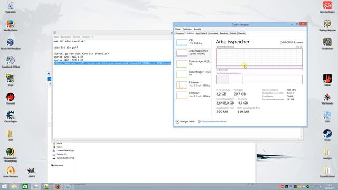Click the green circular tray icon
The width and height of the screenshot is (338, 190).
point(308,186)
